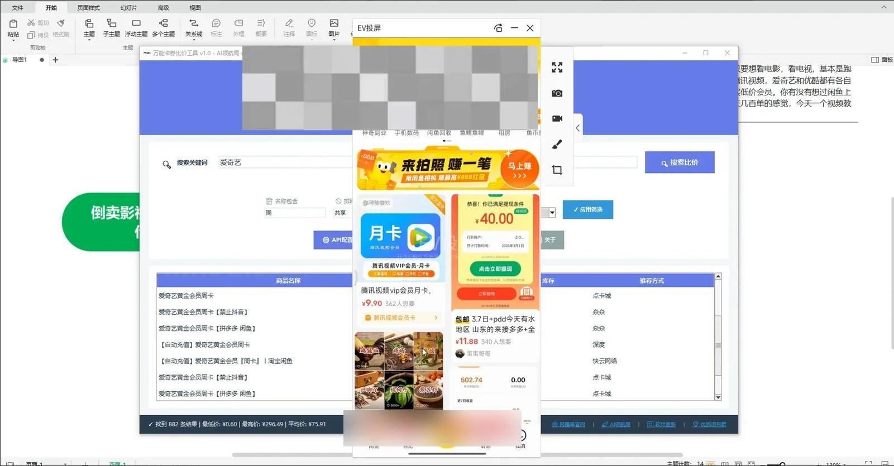
Task: Click the 概要 summary icon
Action: tap(261, 23)
